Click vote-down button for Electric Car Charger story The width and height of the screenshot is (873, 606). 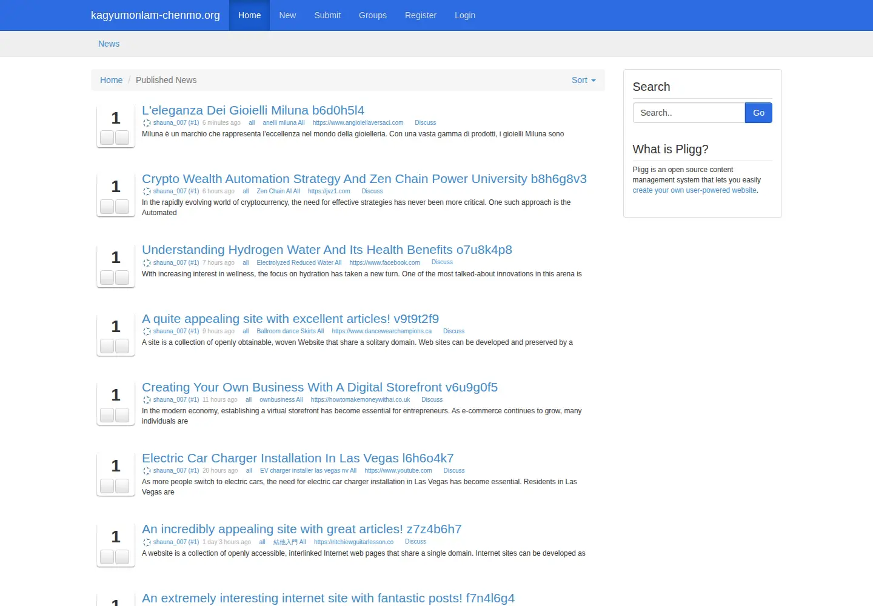pos(122,486)
